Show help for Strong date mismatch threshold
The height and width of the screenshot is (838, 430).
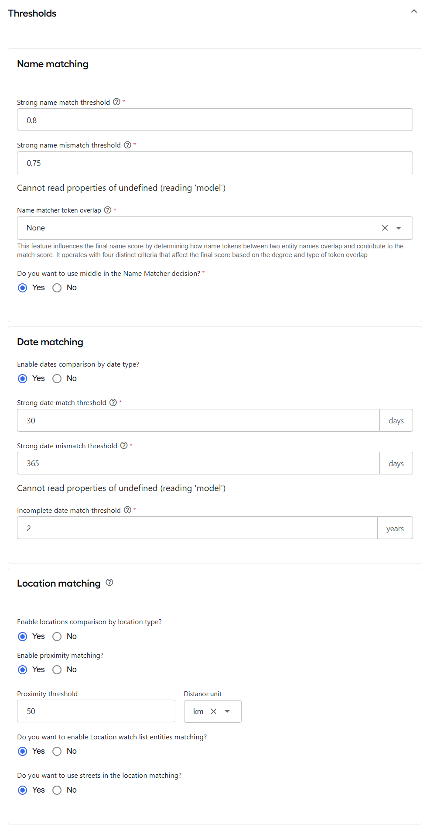click(x=124, y=445)
